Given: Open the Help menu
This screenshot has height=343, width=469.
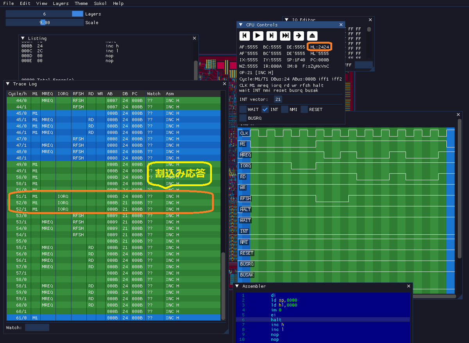Looking at the screenshot, I should [118, 4].
